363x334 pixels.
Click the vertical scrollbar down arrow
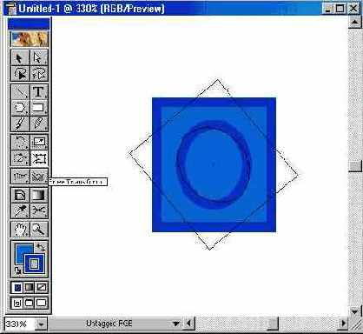(x=355, y=312)
